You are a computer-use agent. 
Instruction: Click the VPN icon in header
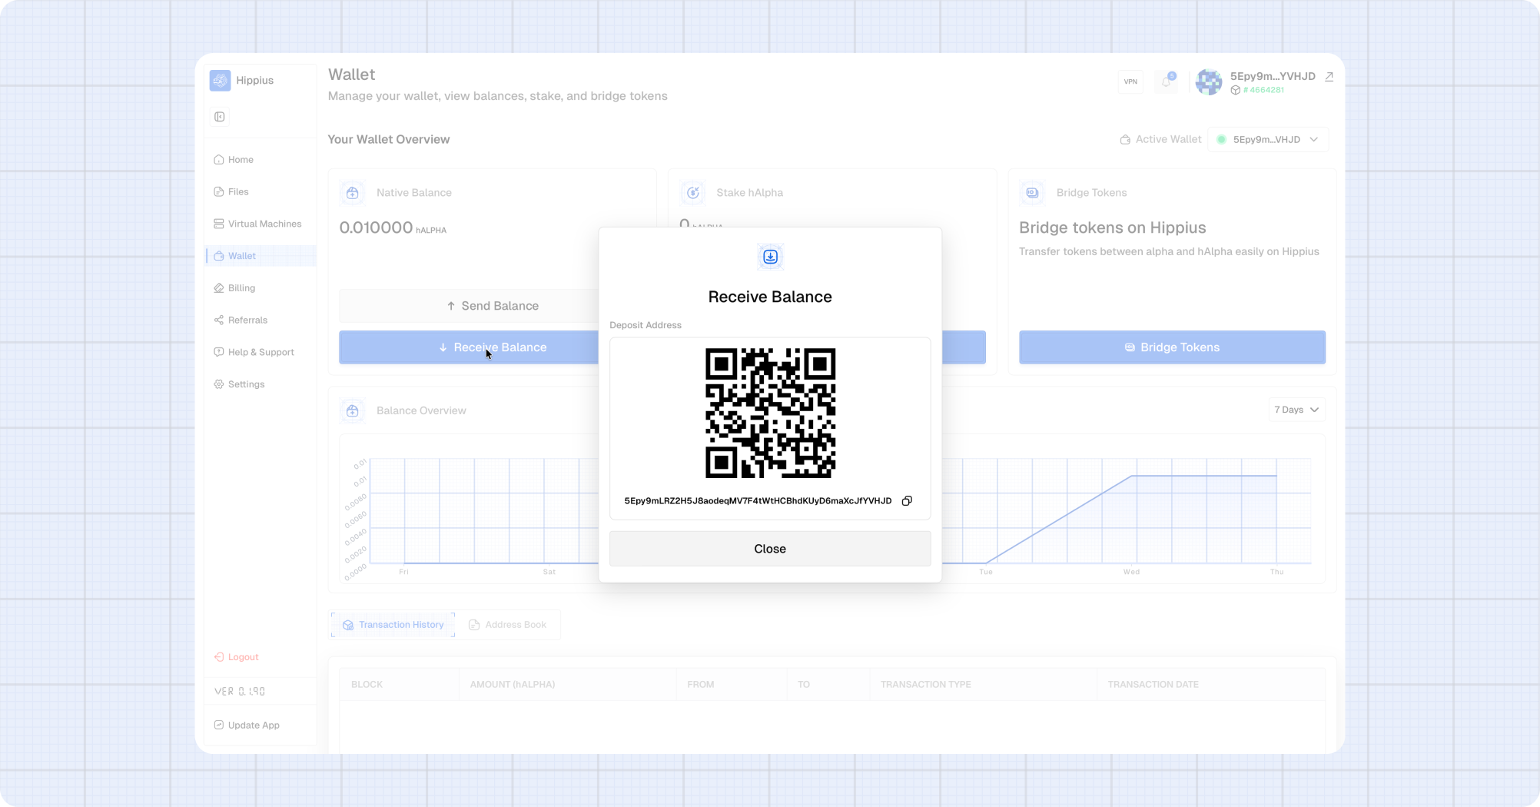coord(1130,81)
